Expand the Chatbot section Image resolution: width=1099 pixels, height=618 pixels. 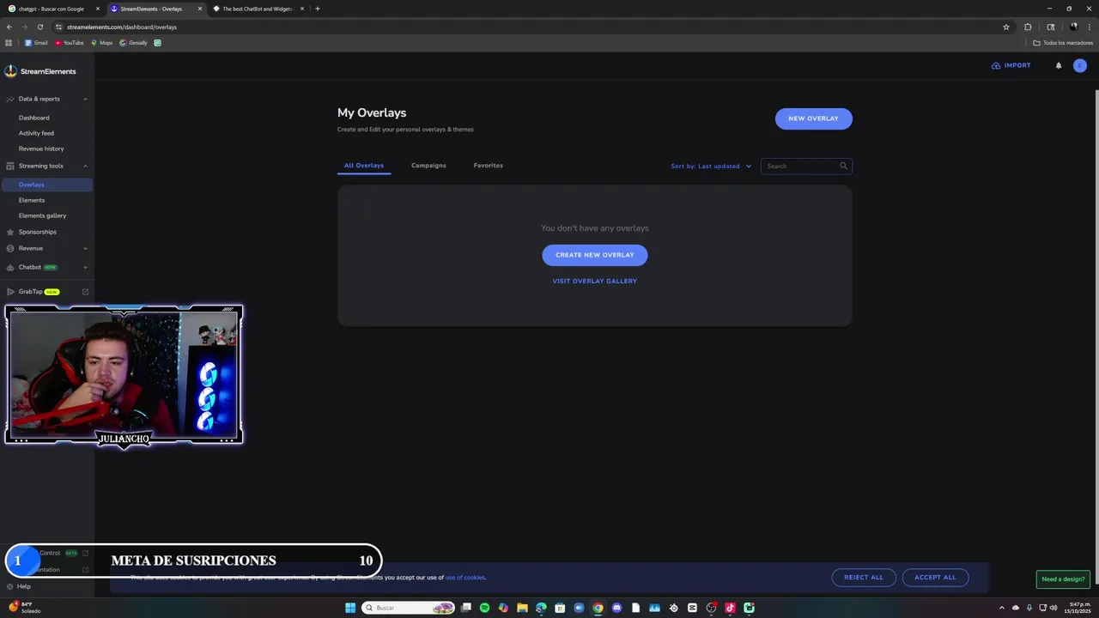85,267
